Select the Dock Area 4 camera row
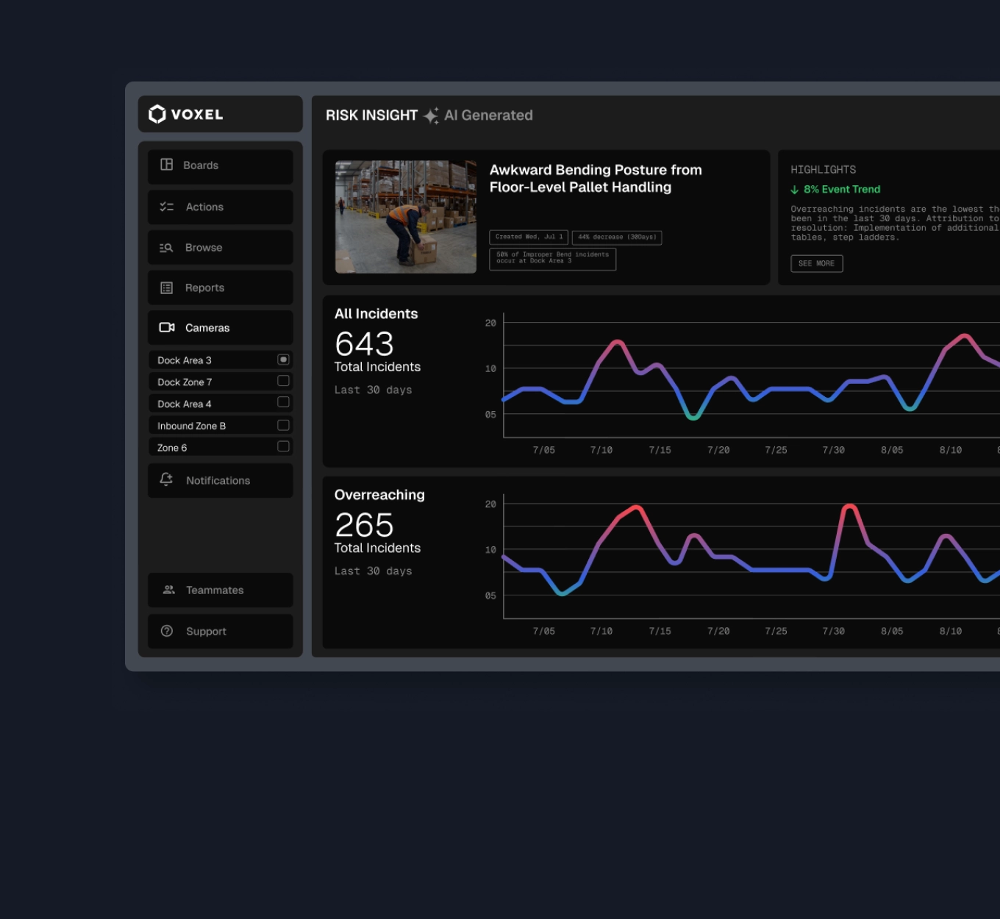The width and height of the screenshot is (1000, 919). (221, 404)
